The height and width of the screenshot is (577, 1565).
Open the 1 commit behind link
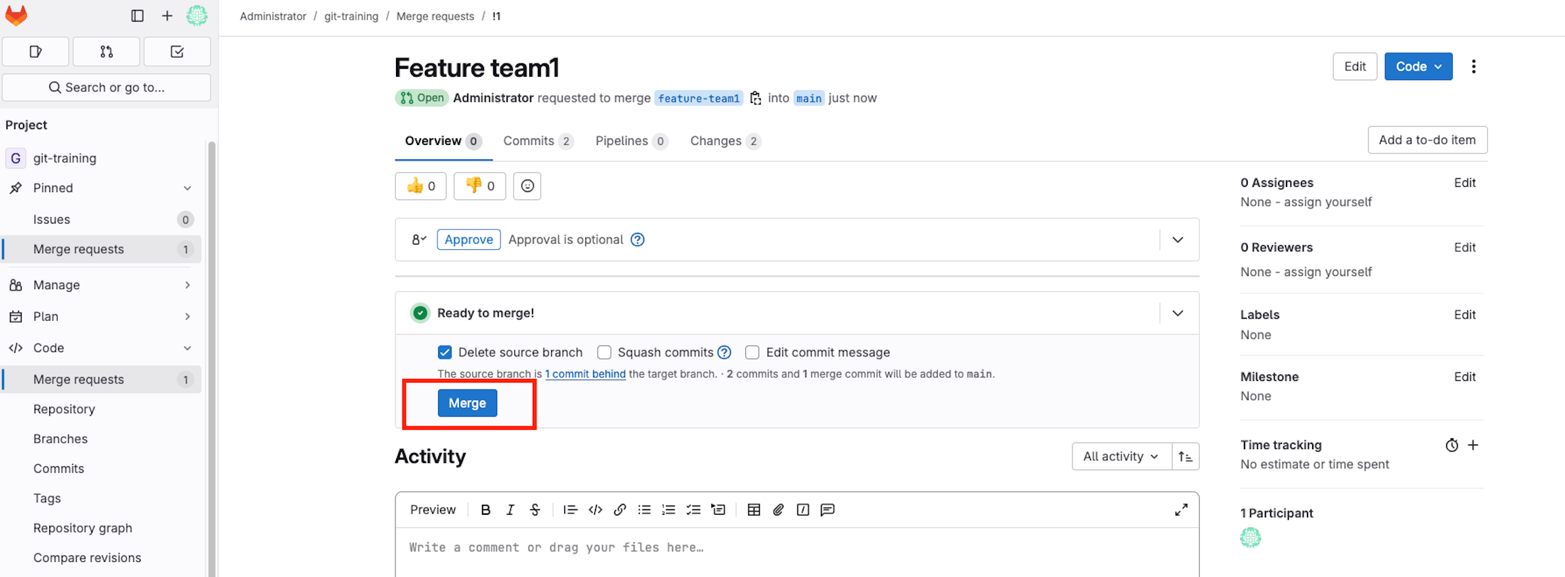pos(585,374)
